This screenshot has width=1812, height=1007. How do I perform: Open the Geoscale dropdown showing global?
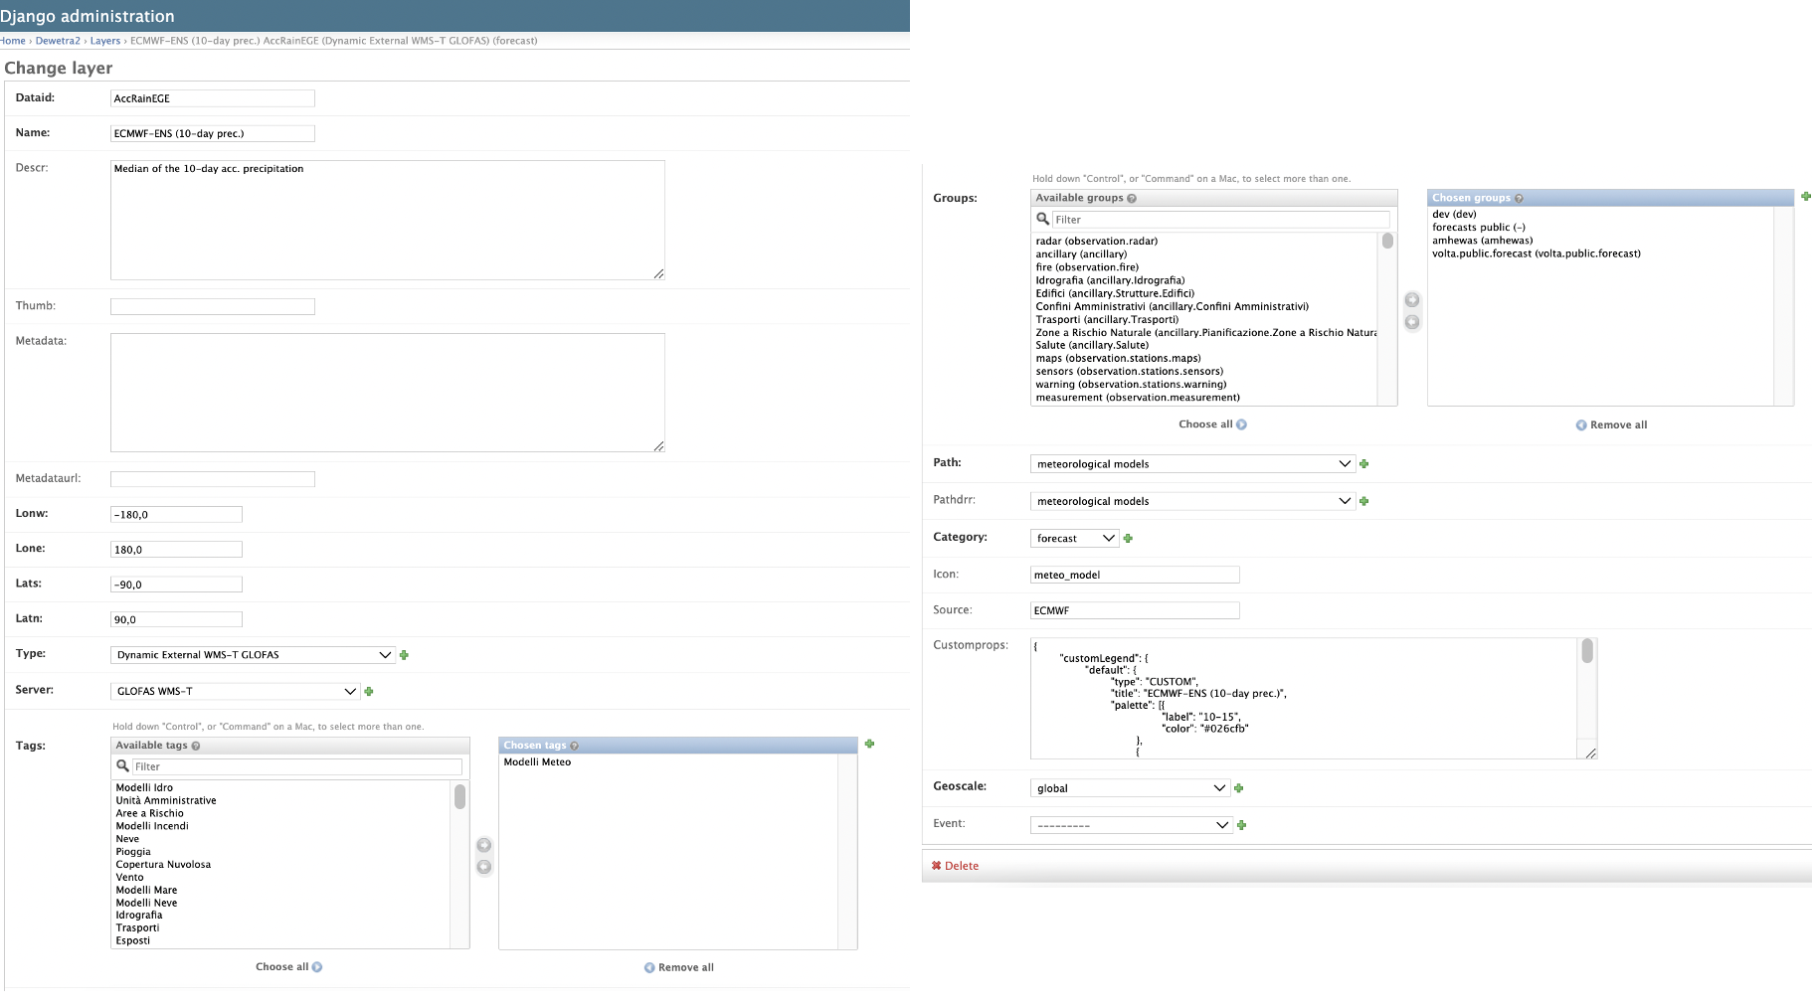[x=1130, y=788]
